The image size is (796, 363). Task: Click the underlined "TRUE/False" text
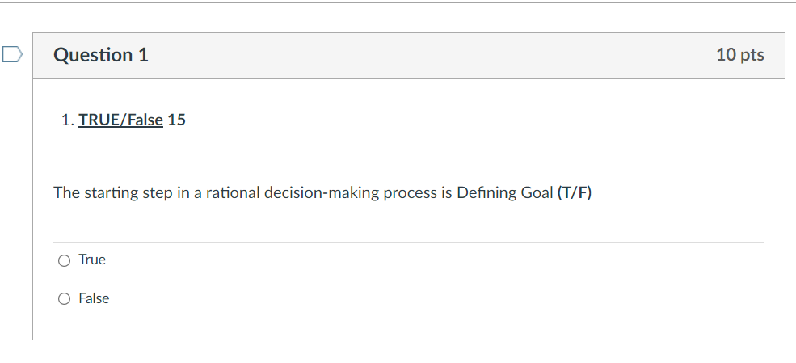120,120
